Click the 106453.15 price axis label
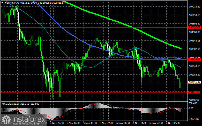The width and height of the screenshot is (202, 126). 194,15
